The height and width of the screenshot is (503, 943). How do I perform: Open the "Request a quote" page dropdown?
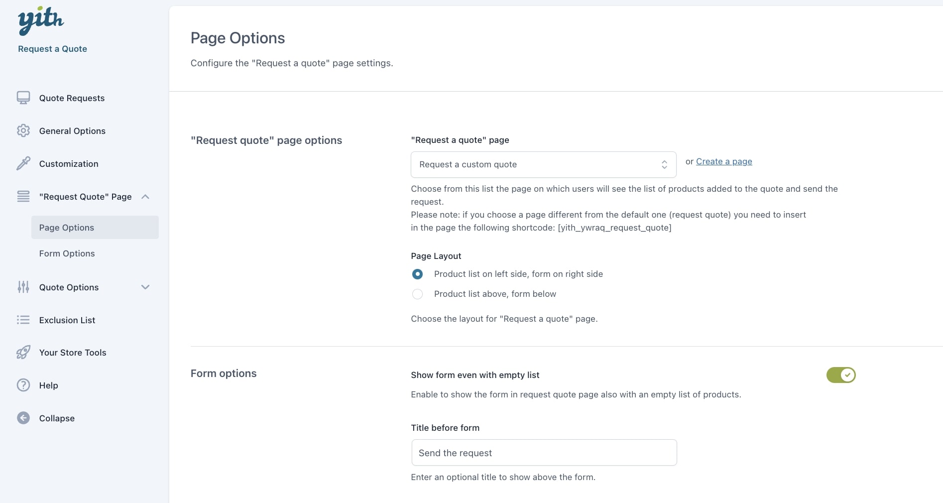pos(543,165)
